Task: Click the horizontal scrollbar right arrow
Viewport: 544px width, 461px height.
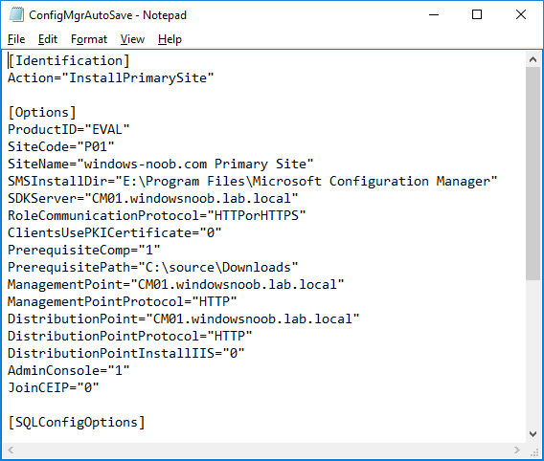Action: pyautogui.click(x=517, y=450)
